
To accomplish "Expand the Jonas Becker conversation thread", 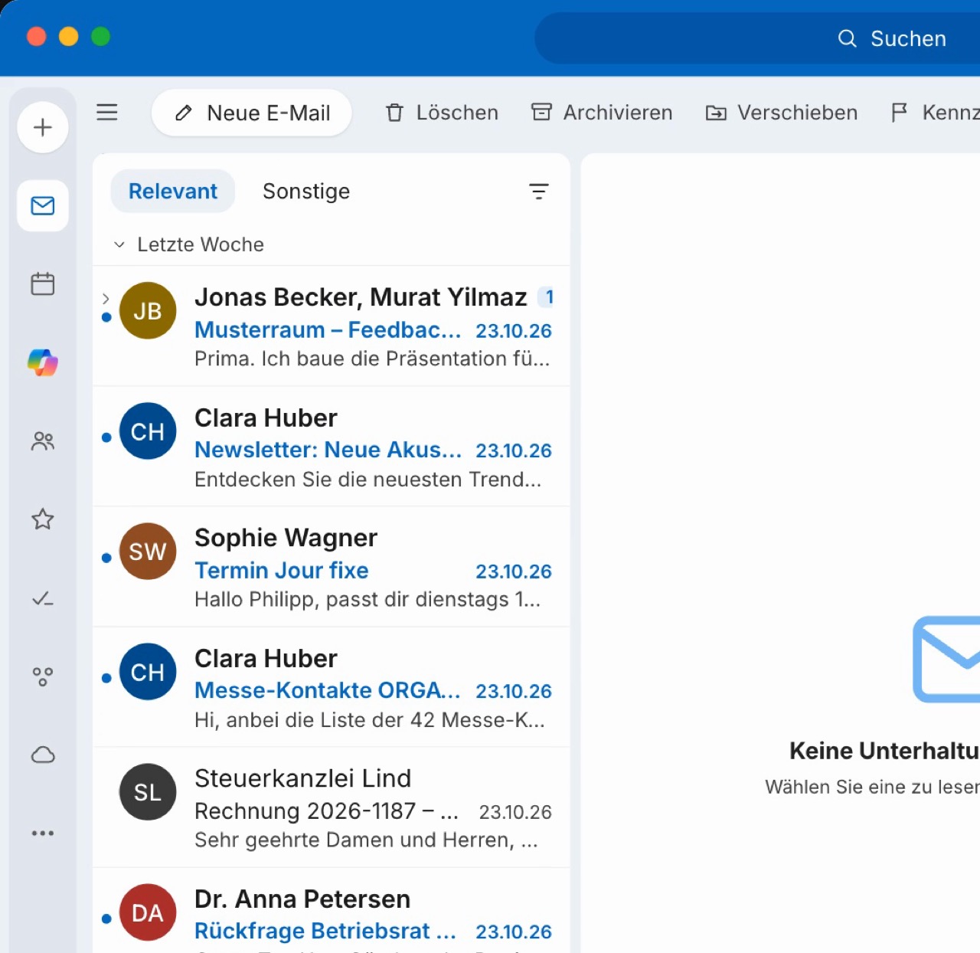I will click(x=106, y=298).
